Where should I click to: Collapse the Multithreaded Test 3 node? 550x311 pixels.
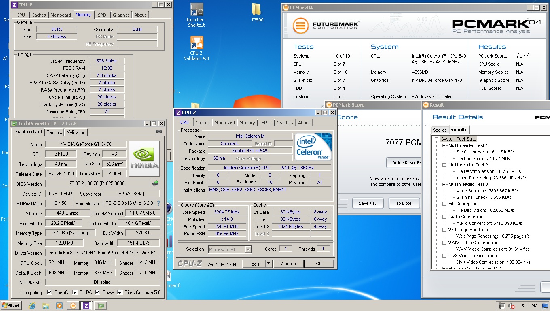pyautogui.click(x=444, y=184)
